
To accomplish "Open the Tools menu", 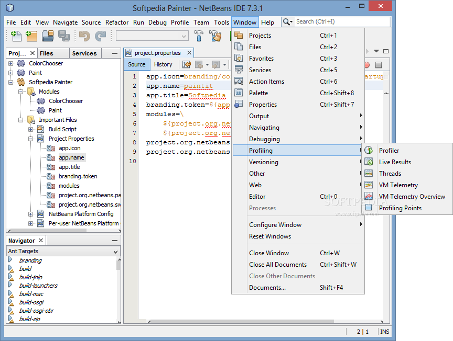I will [x=221, y=22].
